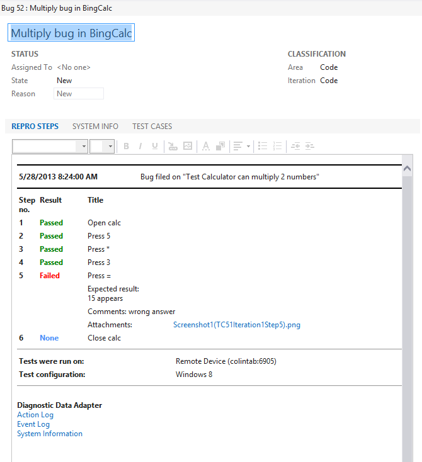Click the background highlight color icon
Viewport: 422px width, 462px height.
point(220,146)
